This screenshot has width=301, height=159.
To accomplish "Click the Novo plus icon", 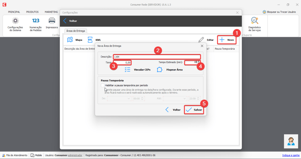I will point(222,40).
